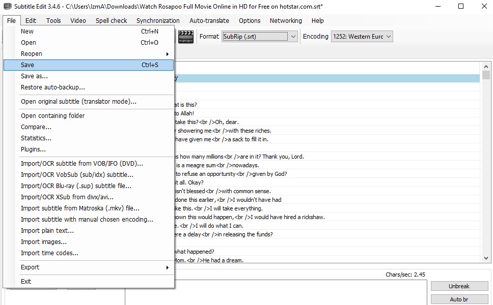This screenshot has height=305, width=493.
Task: Choose Save as... from File menu
Action: 34,76
